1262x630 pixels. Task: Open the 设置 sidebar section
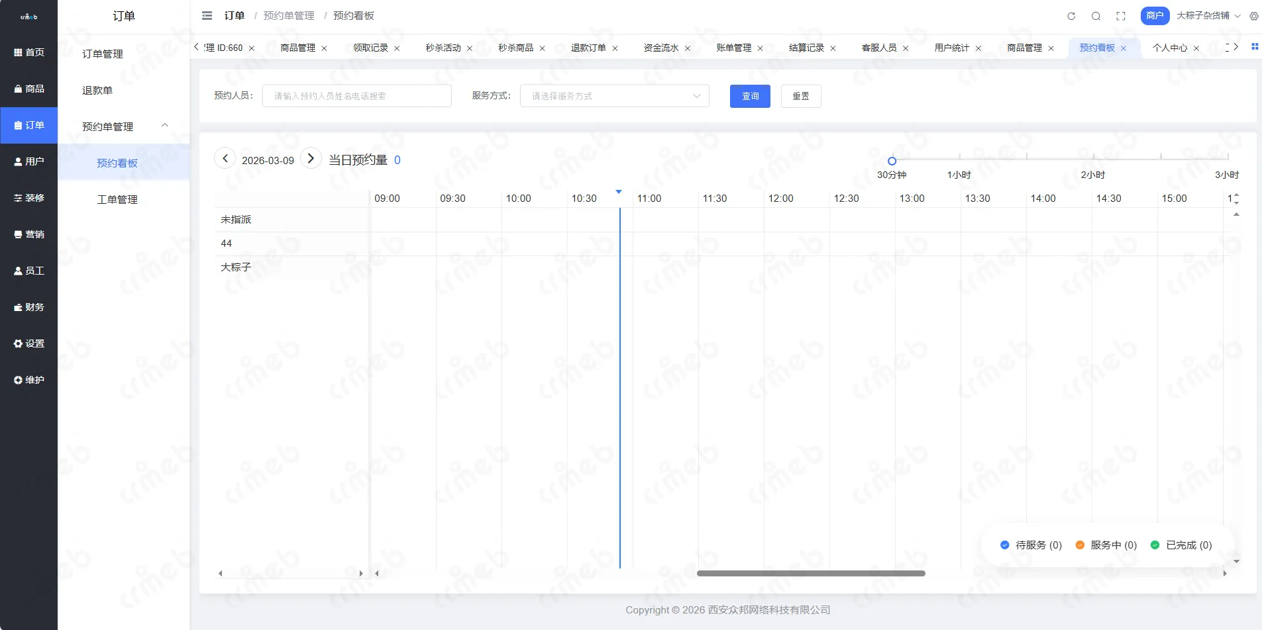click(x=28, y=343)
